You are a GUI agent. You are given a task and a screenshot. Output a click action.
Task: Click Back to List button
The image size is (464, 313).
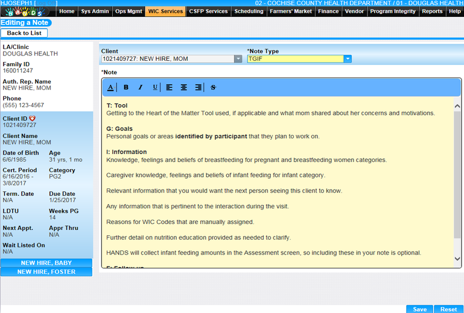coord(24,33)
